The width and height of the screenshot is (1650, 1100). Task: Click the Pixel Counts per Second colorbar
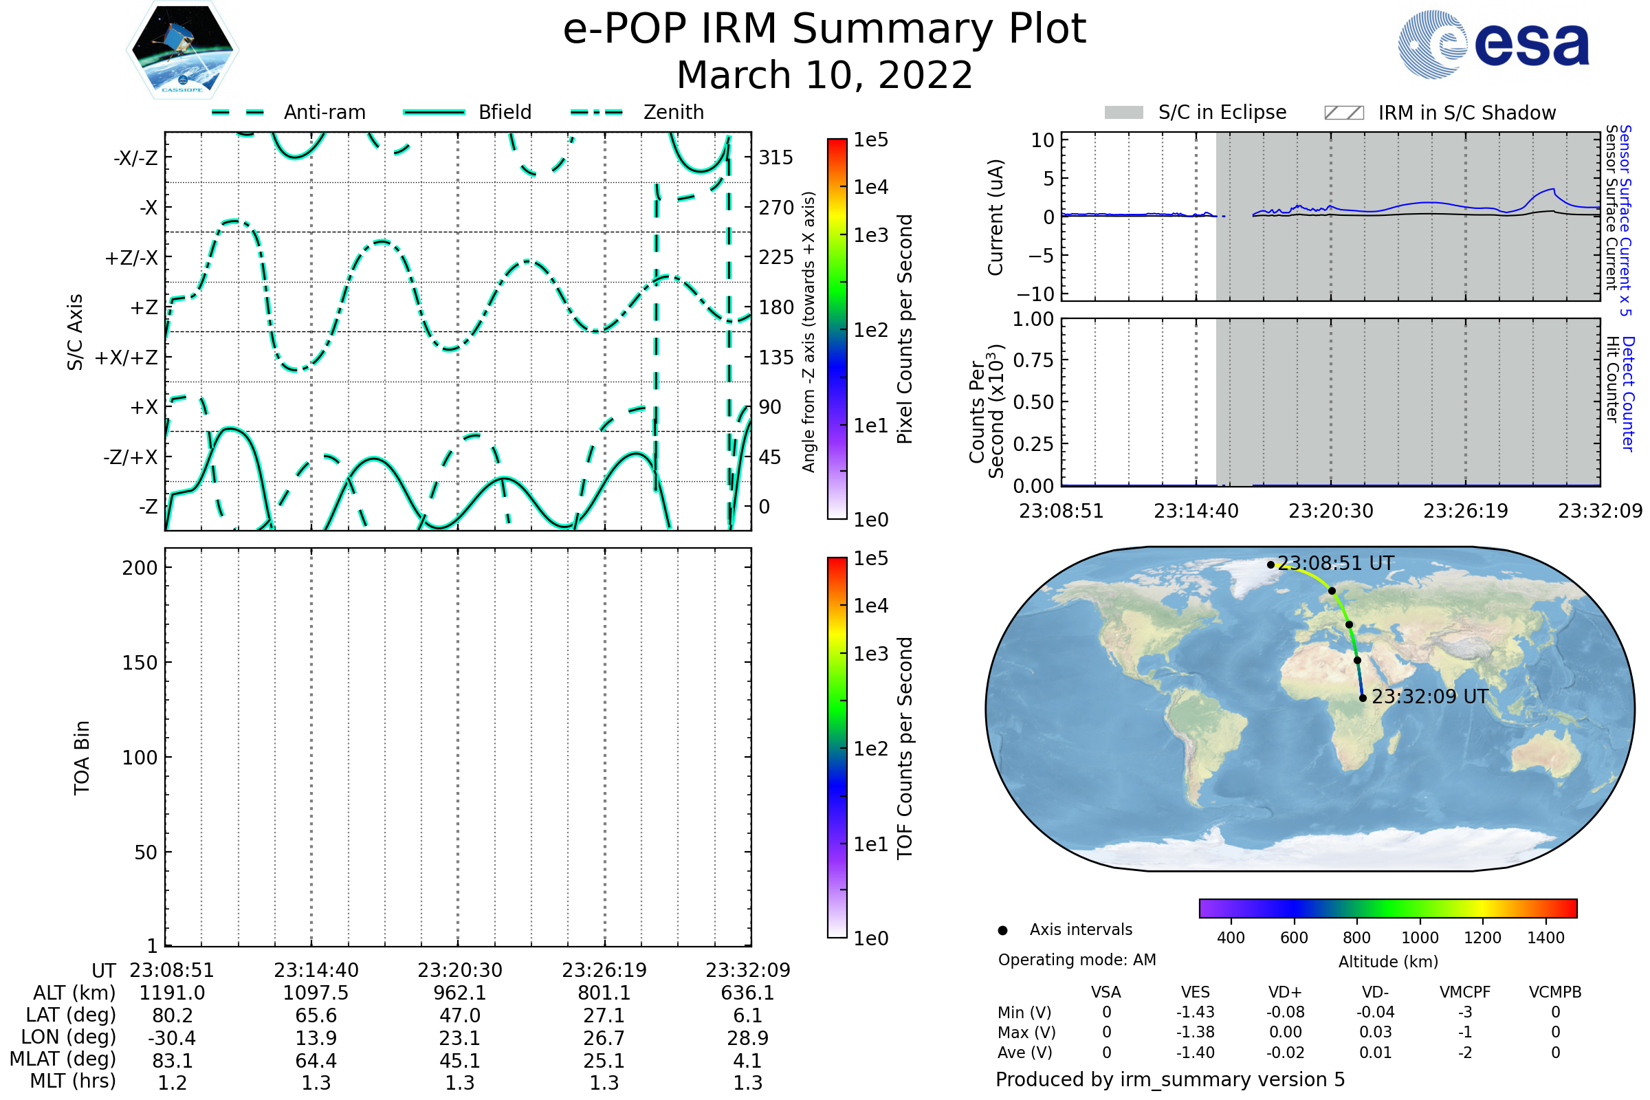(x=837, y=329)
